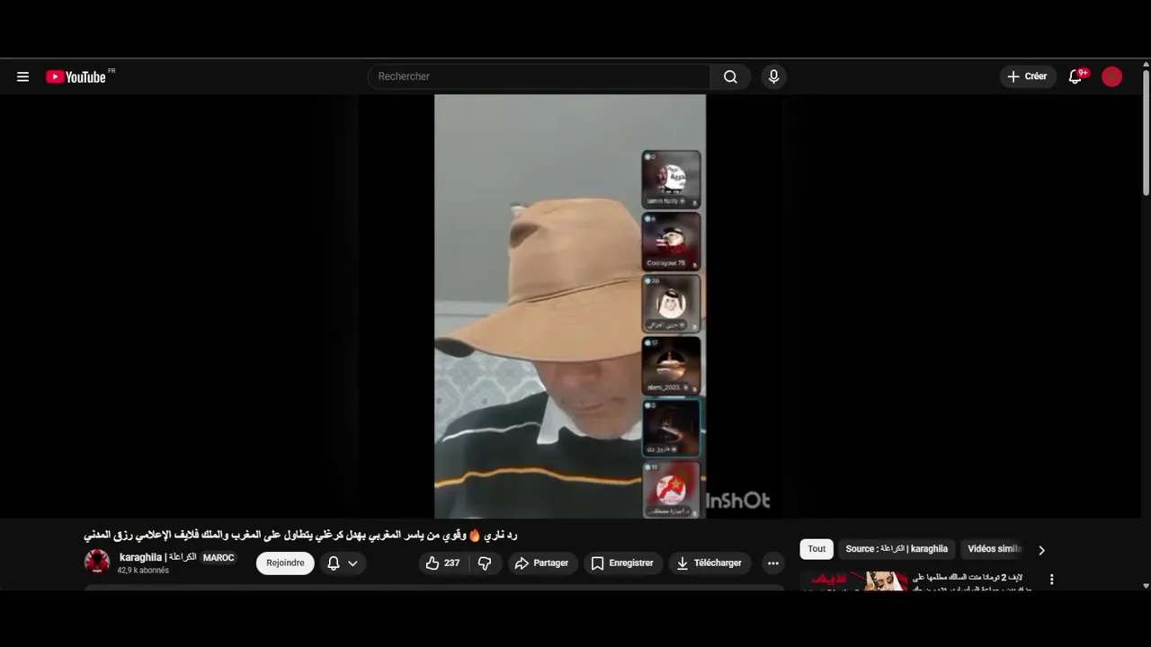1151x647 pixels.
Task: Click the Rejoindre membership button
Action: coord(285,563)
